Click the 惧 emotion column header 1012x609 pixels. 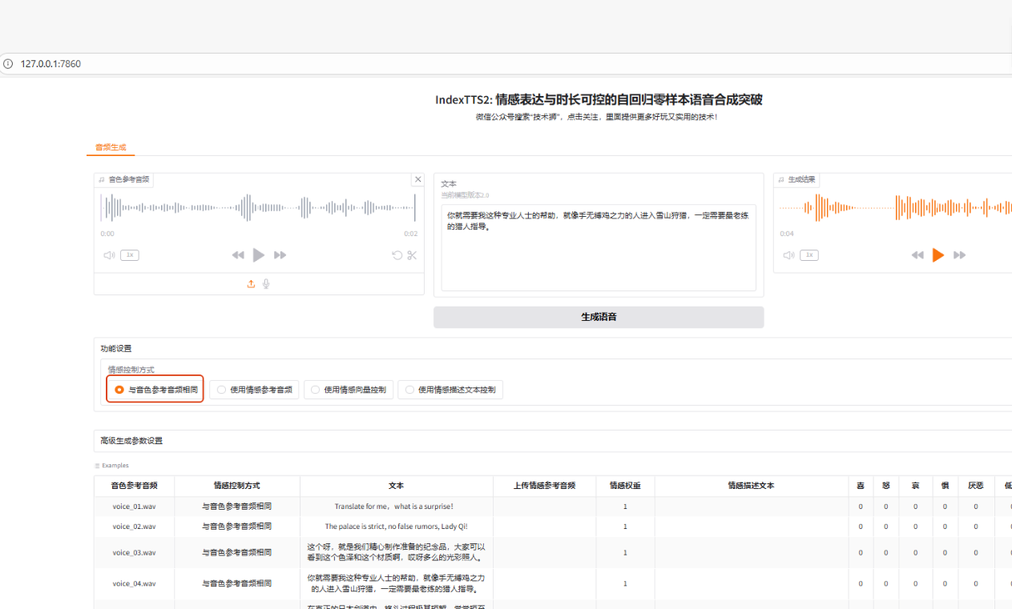tap(945, 486)
